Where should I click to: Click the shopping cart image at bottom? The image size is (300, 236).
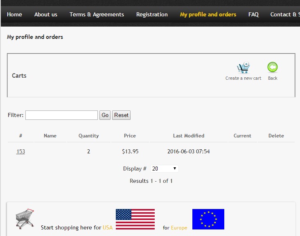(x=25, y=219)
